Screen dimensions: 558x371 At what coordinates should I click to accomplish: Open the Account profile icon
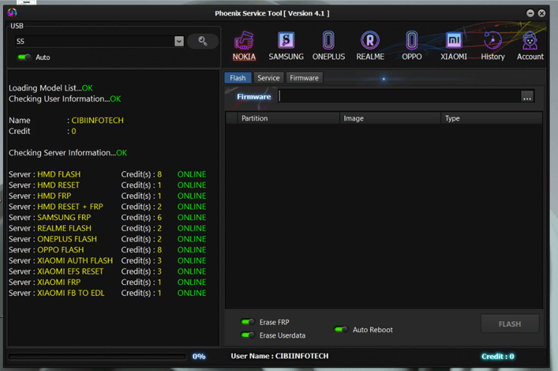[529, 42]
